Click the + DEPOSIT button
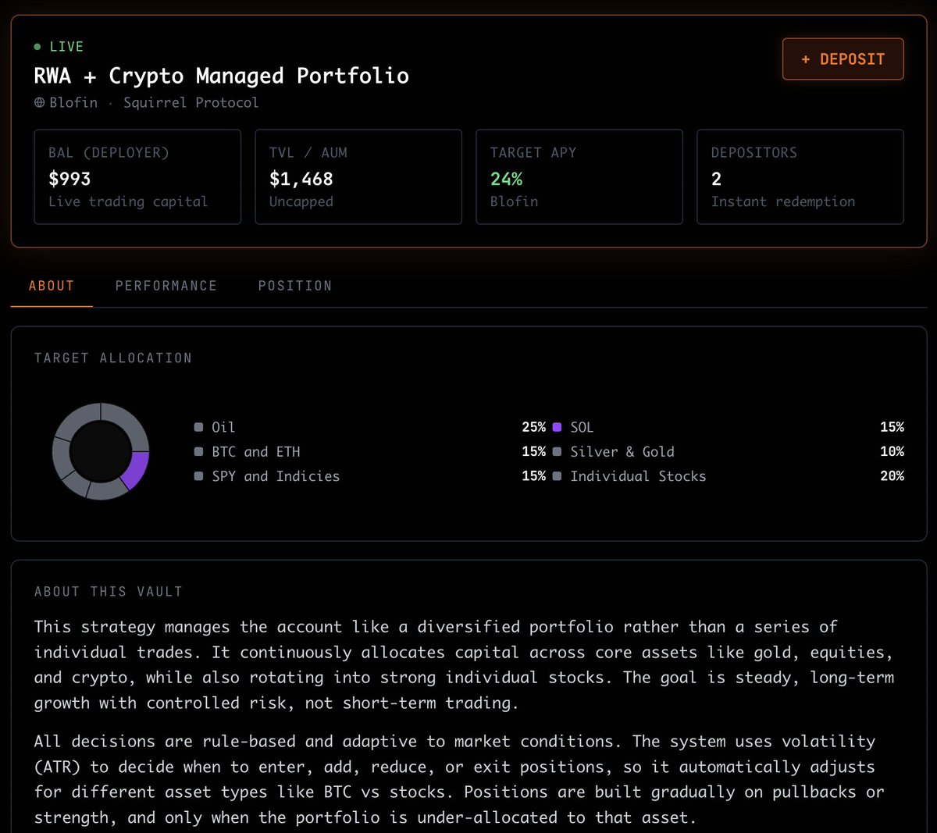Image resolution: width=937 pixels, height=833 pixels. 843,59
